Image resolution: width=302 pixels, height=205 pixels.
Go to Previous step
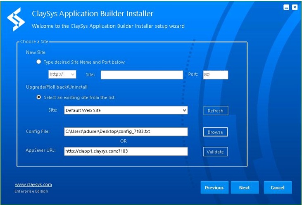point(214,188)
